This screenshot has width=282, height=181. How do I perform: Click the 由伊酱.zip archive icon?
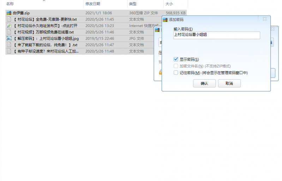[9, 13]
